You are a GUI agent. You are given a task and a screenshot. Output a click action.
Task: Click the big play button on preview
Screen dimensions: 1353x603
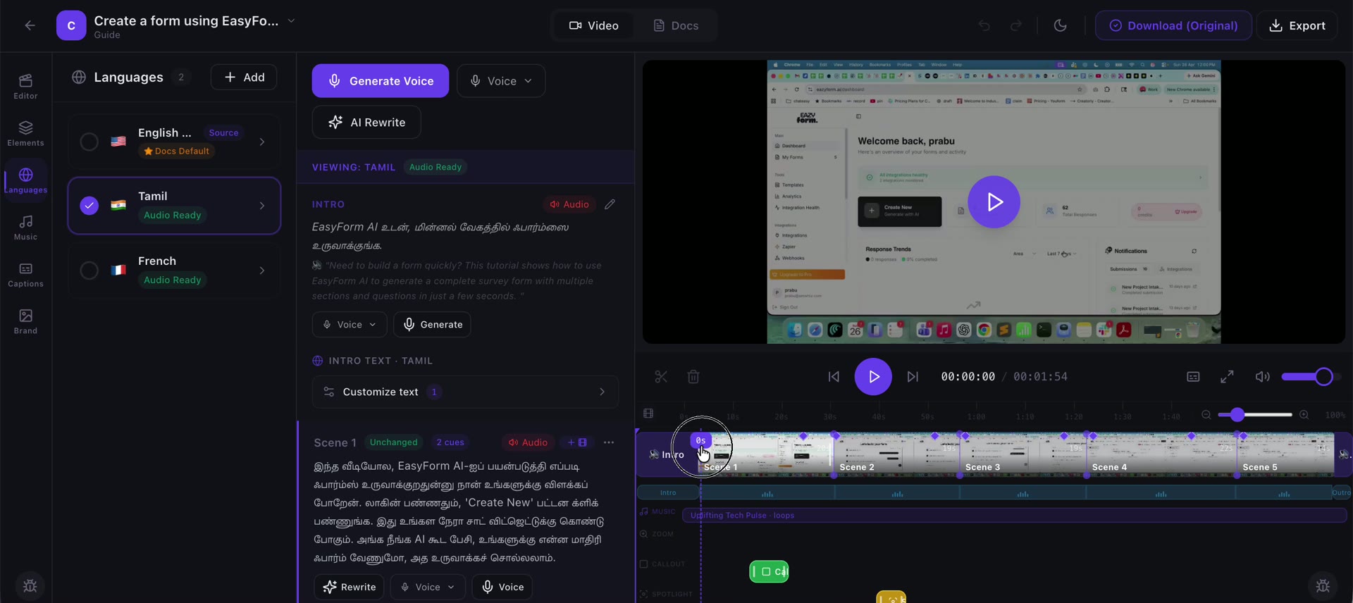pos(994,202)
